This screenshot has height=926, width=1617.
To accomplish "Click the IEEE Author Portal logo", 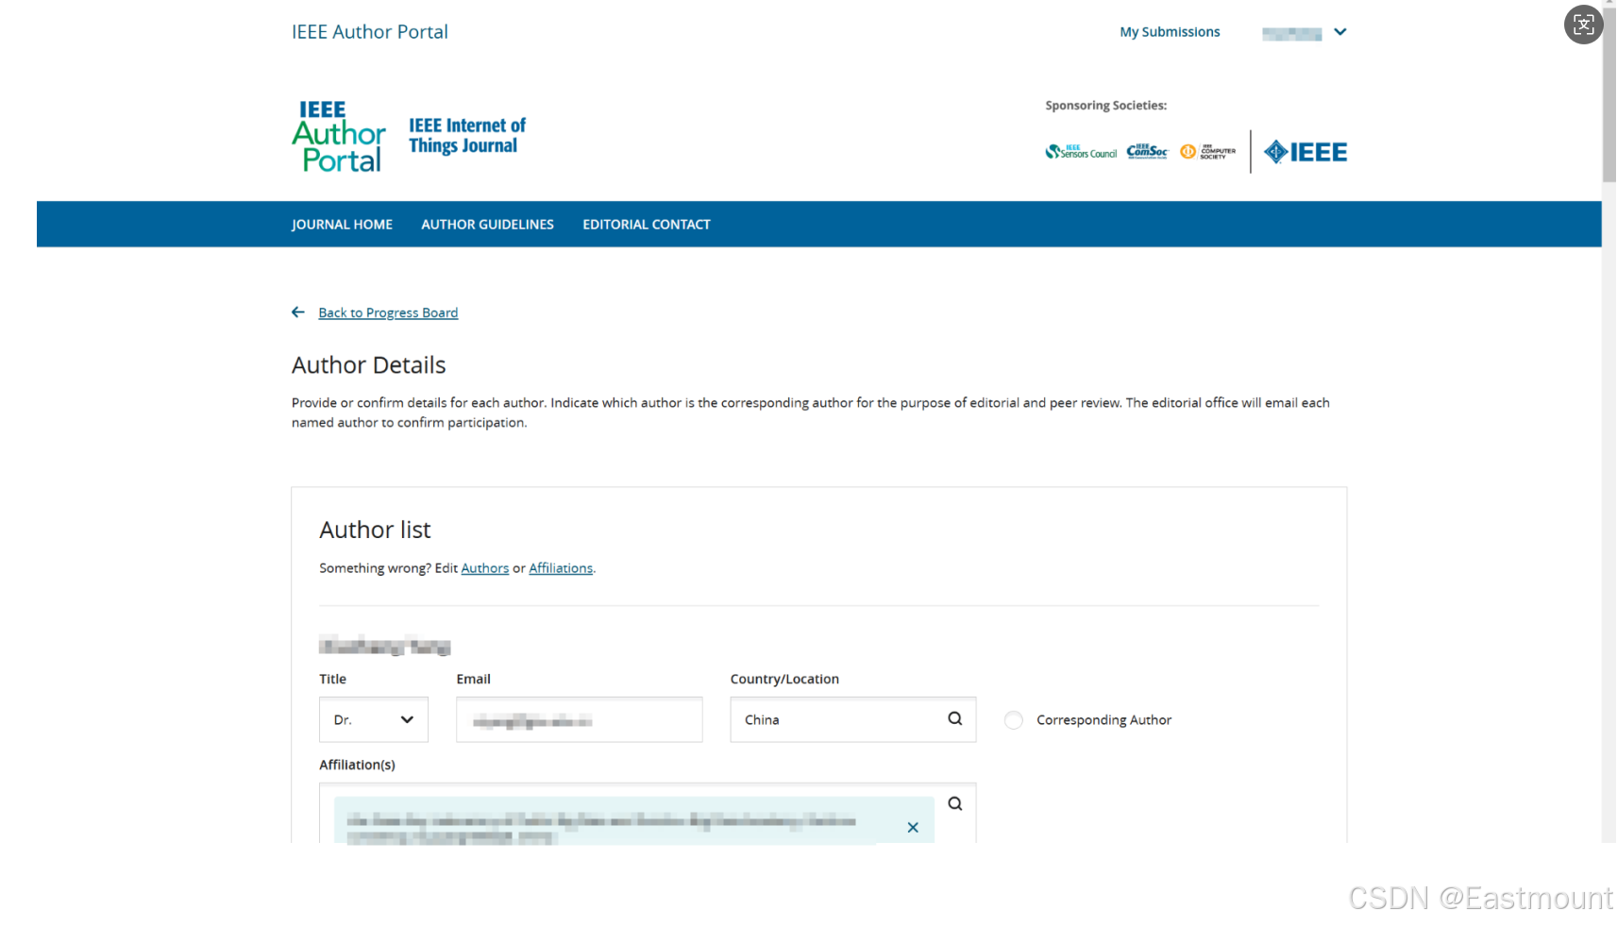I will [339, 136].
